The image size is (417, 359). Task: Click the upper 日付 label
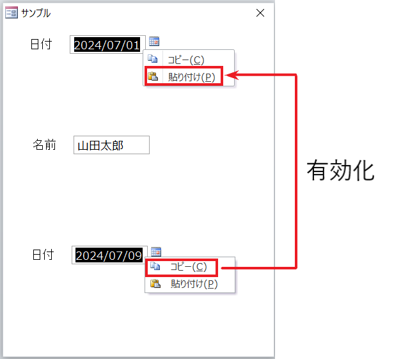pyautogui.click(x=41, y=44)
